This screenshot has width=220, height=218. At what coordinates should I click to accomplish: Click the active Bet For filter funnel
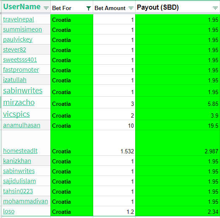[x=89, y=8]
